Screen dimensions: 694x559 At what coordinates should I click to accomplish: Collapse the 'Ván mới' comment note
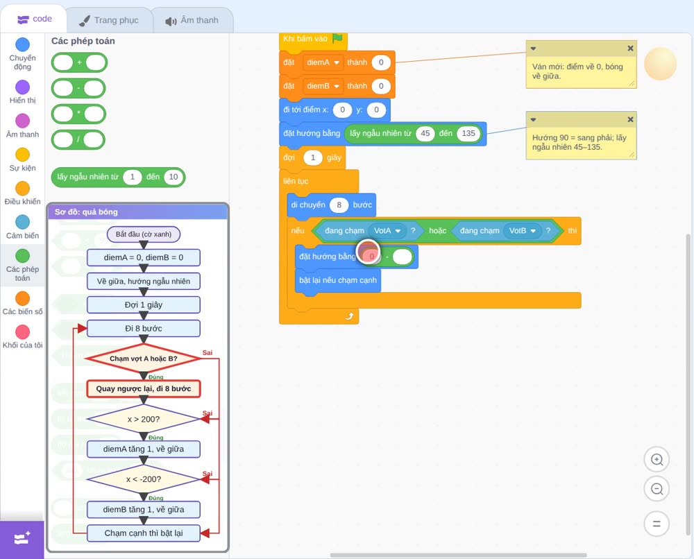click(x=533, y=49)
